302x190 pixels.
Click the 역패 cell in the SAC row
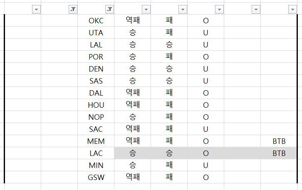[x=133, y=129]
